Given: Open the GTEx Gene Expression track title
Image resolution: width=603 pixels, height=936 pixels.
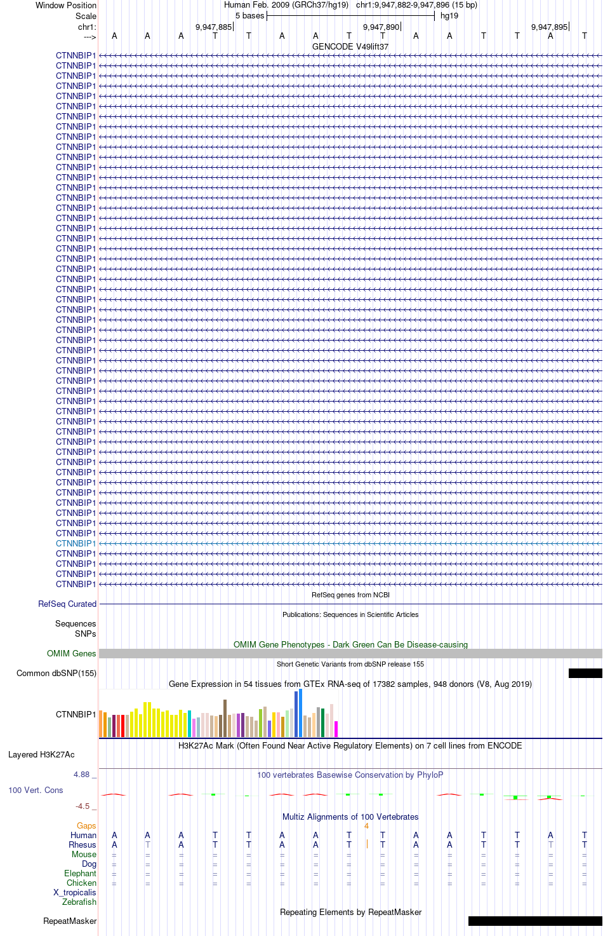Looking at the screenshot, I should click(350, 684).
